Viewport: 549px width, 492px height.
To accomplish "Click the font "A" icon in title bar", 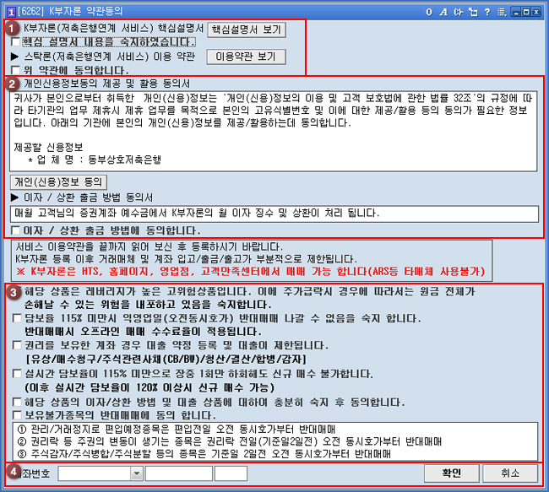I will pos(444,10).
